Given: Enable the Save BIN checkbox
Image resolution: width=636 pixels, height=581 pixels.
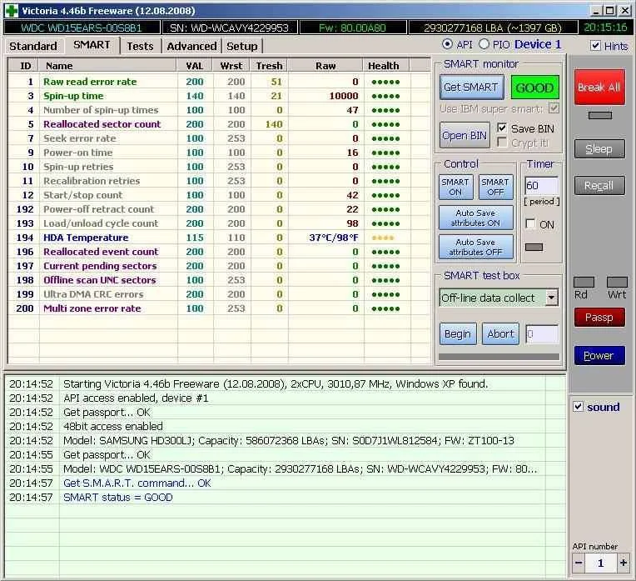Looking at the screenshot, I should click(x=502, y=128).
